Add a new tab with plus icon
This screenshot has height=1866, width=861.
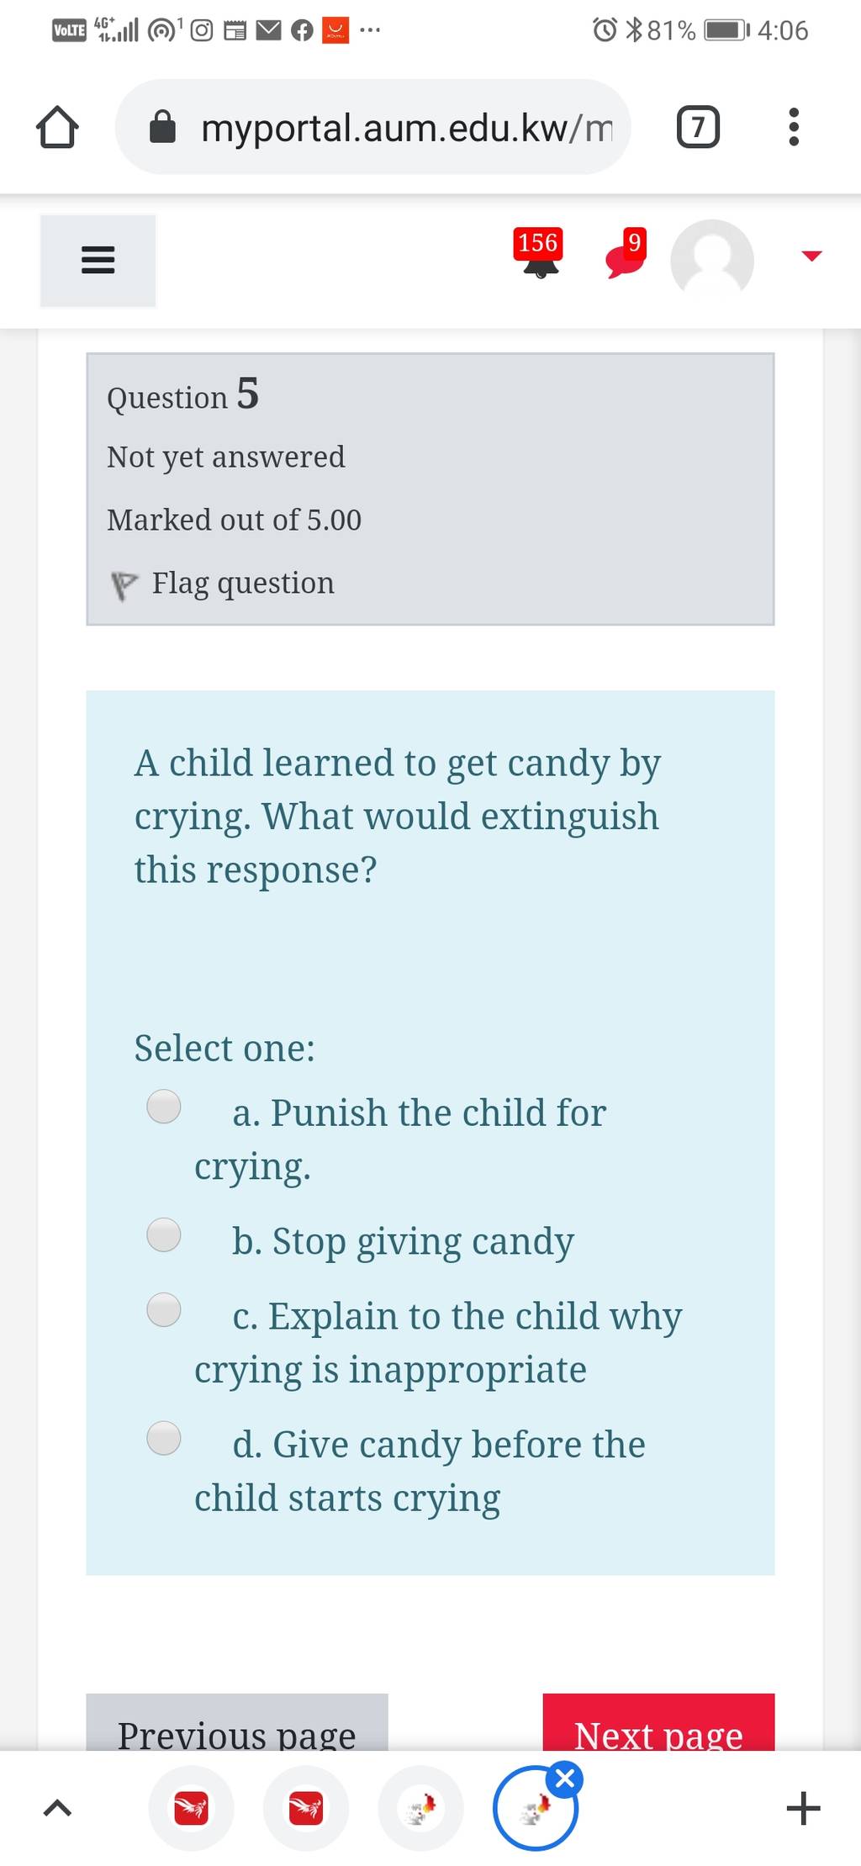[804, 1809]
